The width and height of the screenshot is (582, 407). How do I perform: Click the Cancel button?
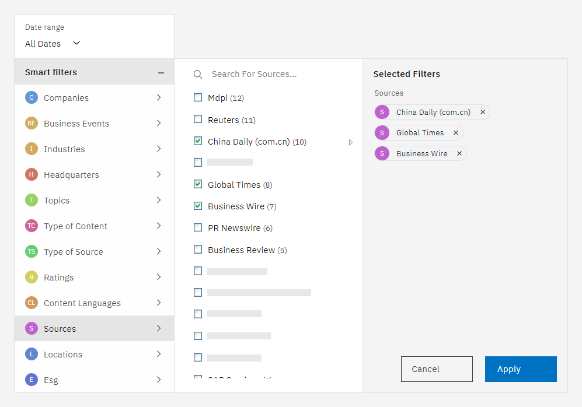point(437,369)
